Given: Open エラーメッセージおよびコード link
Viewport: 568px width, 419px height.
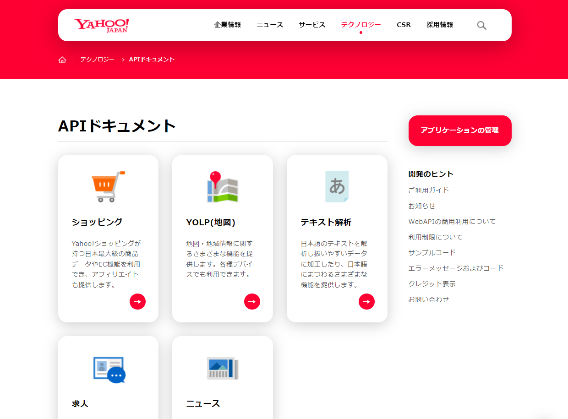Looking at the screenshot, I should 456,268.
